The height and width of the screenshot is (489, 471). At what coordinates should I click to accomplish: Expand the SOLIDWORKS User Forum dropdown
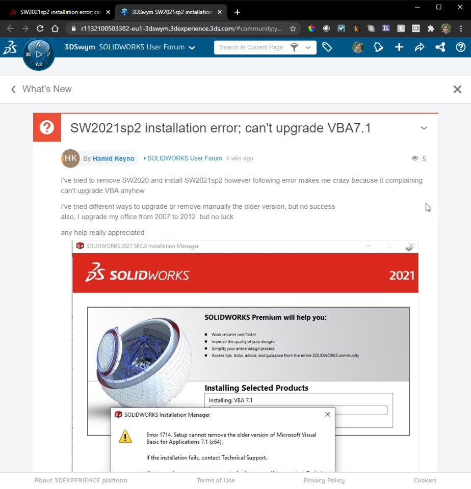coord(192,48)
